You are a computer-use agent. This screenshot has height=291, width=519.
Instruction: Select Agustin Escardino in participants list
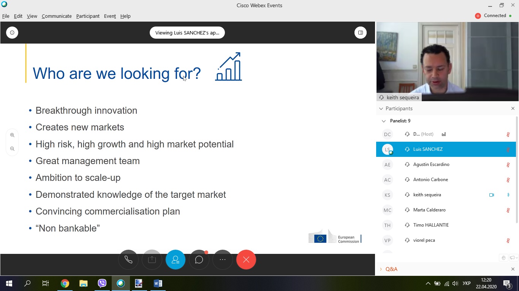tap(446, 164)
